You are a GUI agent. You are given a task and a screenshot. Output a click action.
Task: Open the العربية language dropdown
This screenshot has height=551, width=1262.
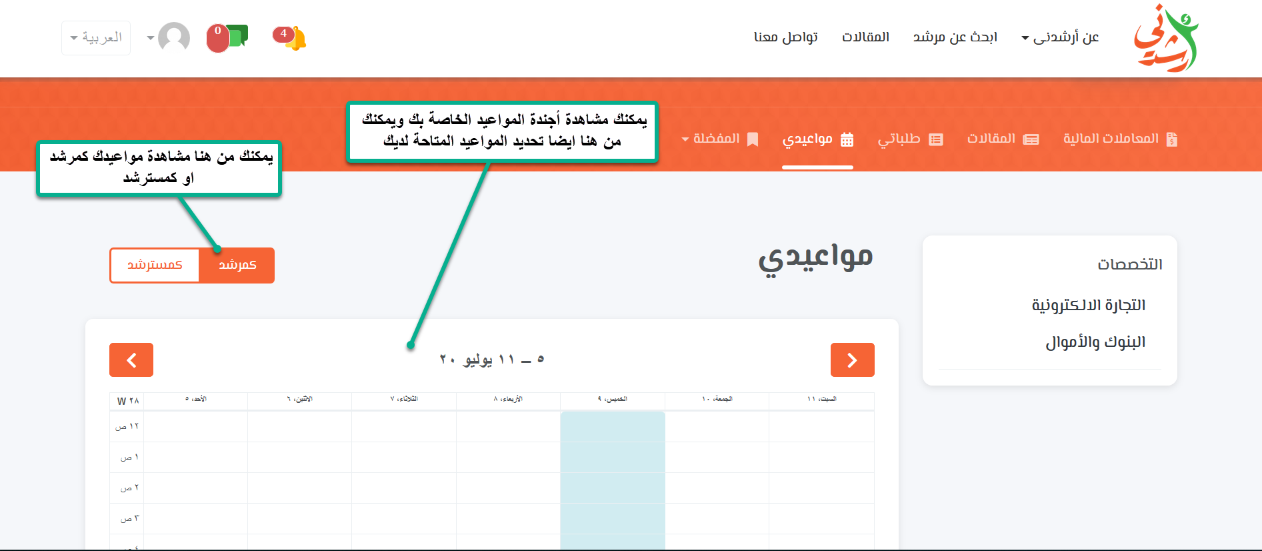(x=96, y=37)
